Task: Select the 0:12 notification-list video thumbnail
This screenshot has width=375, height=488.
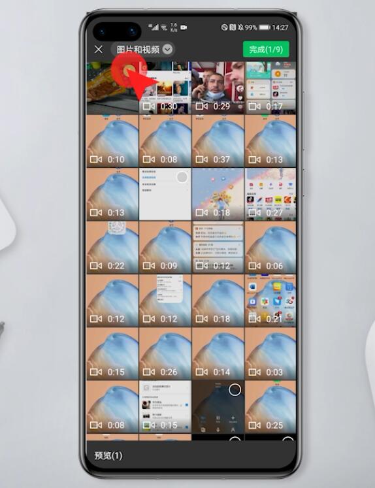Action: click(218, 248)
